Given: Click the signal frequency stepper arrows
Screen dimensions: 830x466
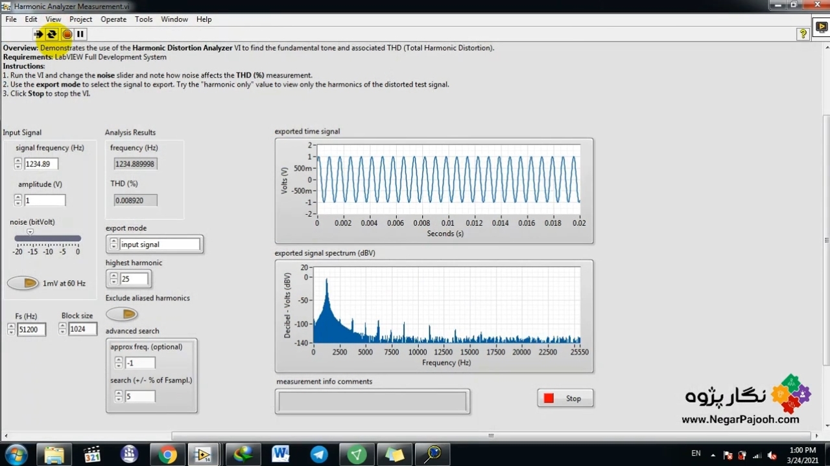Looking at the screenshot, I should point(18,164).
